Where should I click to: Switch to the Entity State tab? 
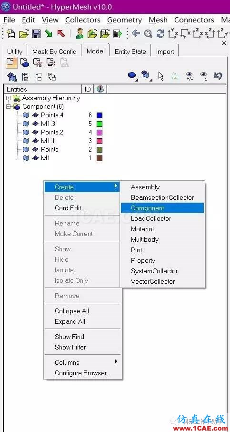click(x=130, y=51)
